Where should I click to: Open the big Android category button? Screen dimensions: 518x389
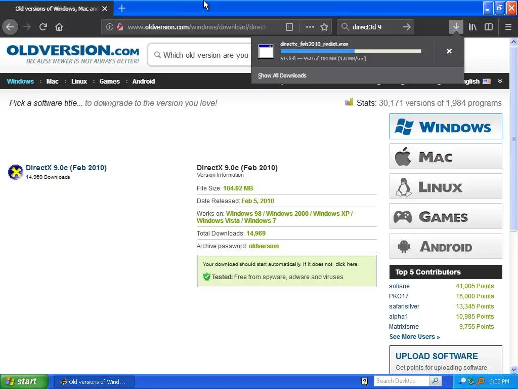point(446,246)
